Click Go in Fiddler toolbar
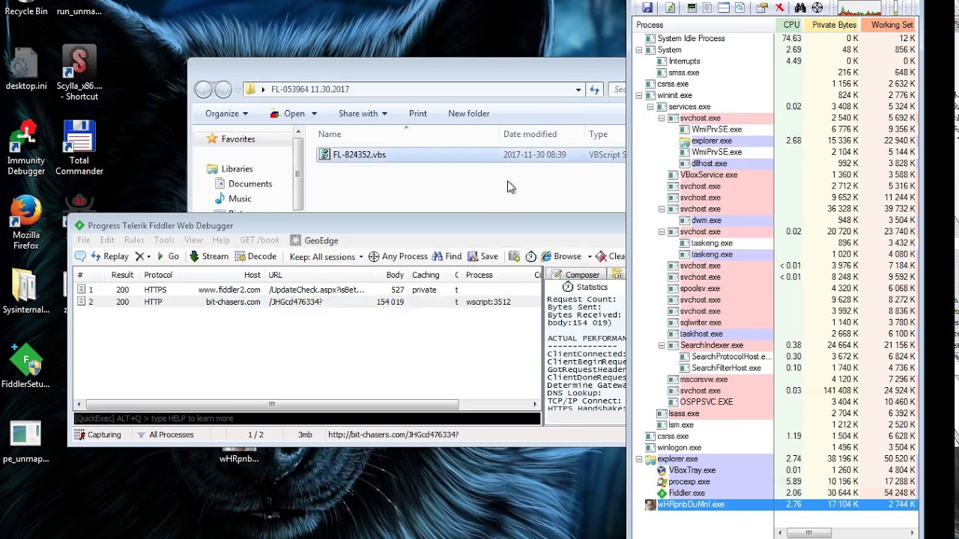The height and width of the screenshot is (539, 959). [168, 256]
